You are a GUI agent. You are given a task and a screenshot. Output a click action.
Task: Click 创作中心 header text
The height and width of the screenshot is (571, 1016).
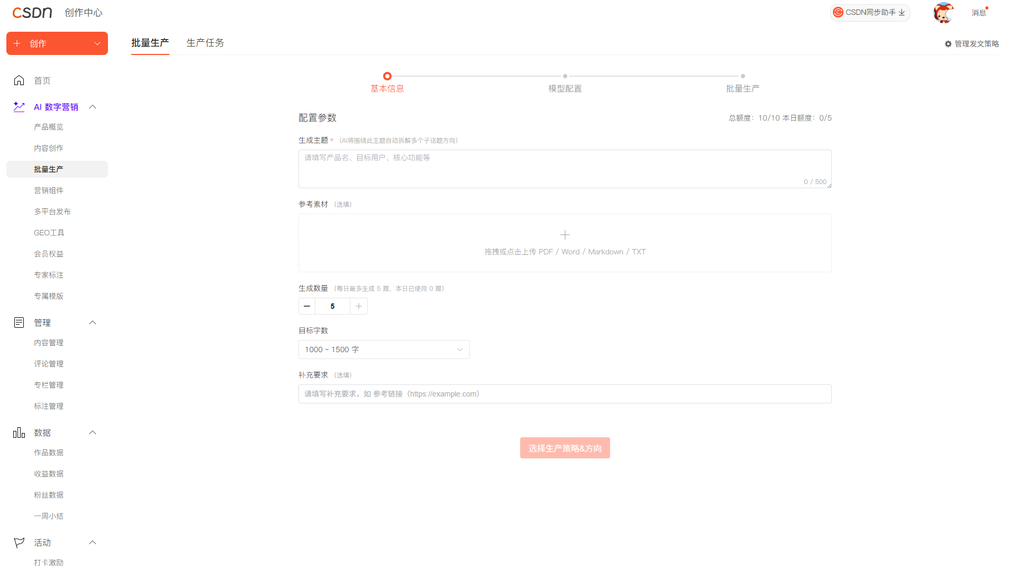(84, 13)
